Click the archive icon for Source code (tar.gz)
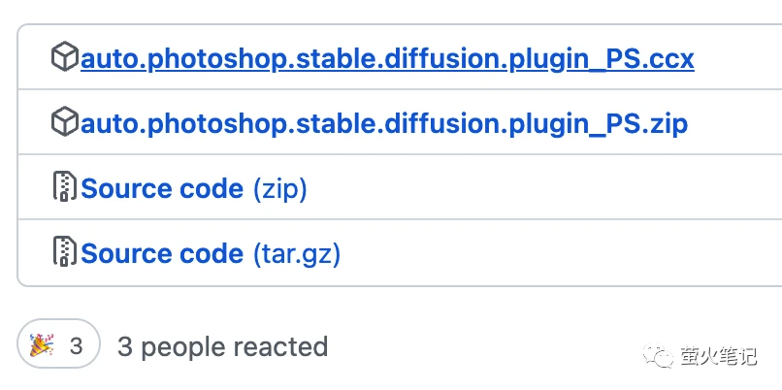The image size is (782, 390). click(x=65, y=252)
